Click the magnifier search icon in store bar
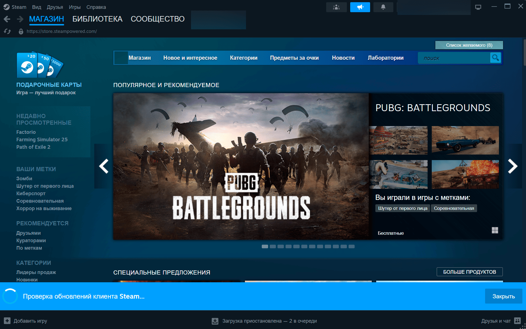 (x=495, y=58)
